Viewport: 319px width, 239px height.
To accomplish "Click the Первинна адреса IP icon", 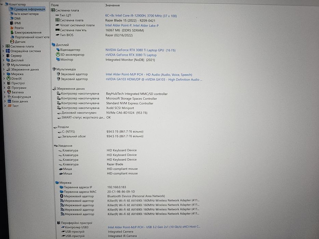I will pyautogui.click(x=61, y=187).
